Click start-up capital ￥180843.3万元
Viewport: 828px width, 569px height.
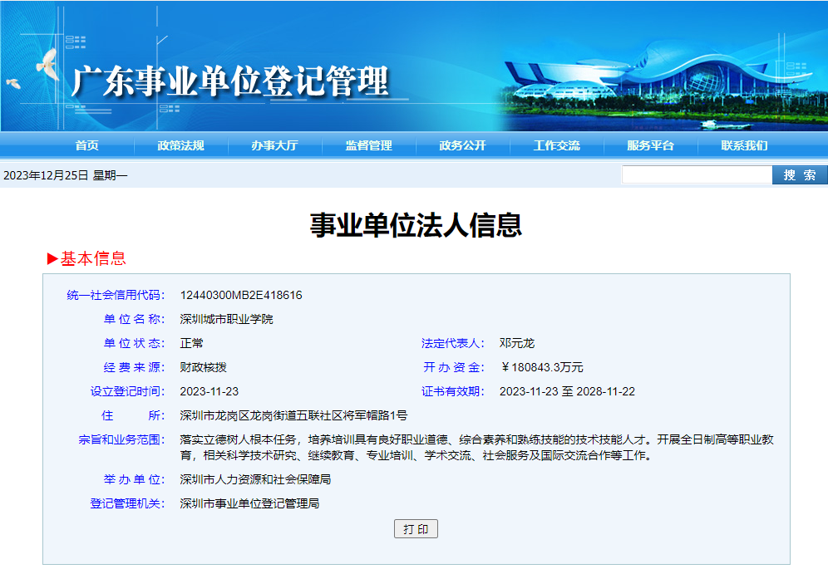pos(541,367)
